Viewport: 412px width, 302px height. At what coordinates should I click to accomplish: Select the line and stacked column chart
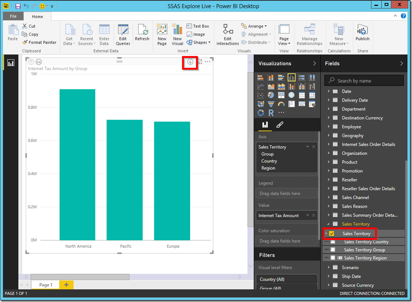point(291,86)
